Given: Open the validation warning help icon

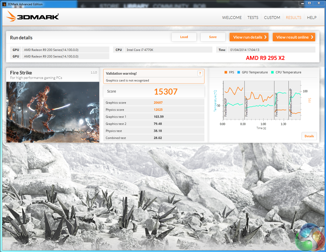Looking at the screenshot, I should coord(200,73).
